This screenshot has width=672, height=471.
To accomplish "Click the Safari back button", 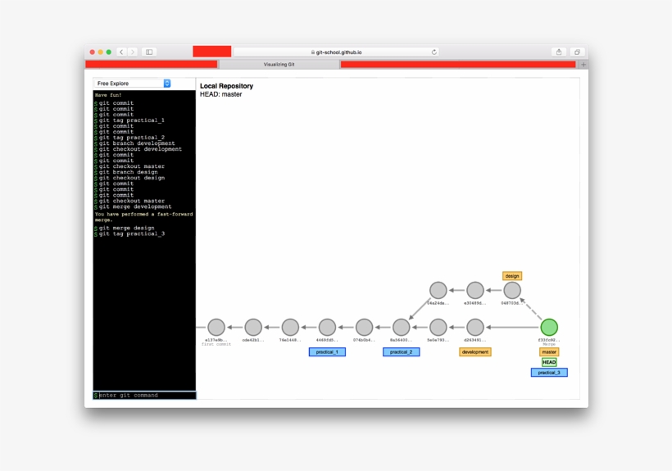I will tap(121, 52).
